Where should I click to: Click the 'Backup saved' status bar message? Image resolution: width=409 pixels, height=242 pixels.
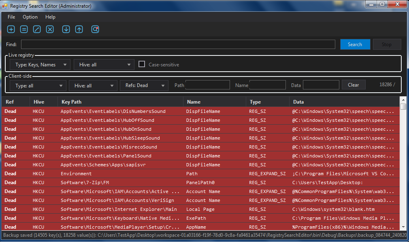[x=205, y=235]
